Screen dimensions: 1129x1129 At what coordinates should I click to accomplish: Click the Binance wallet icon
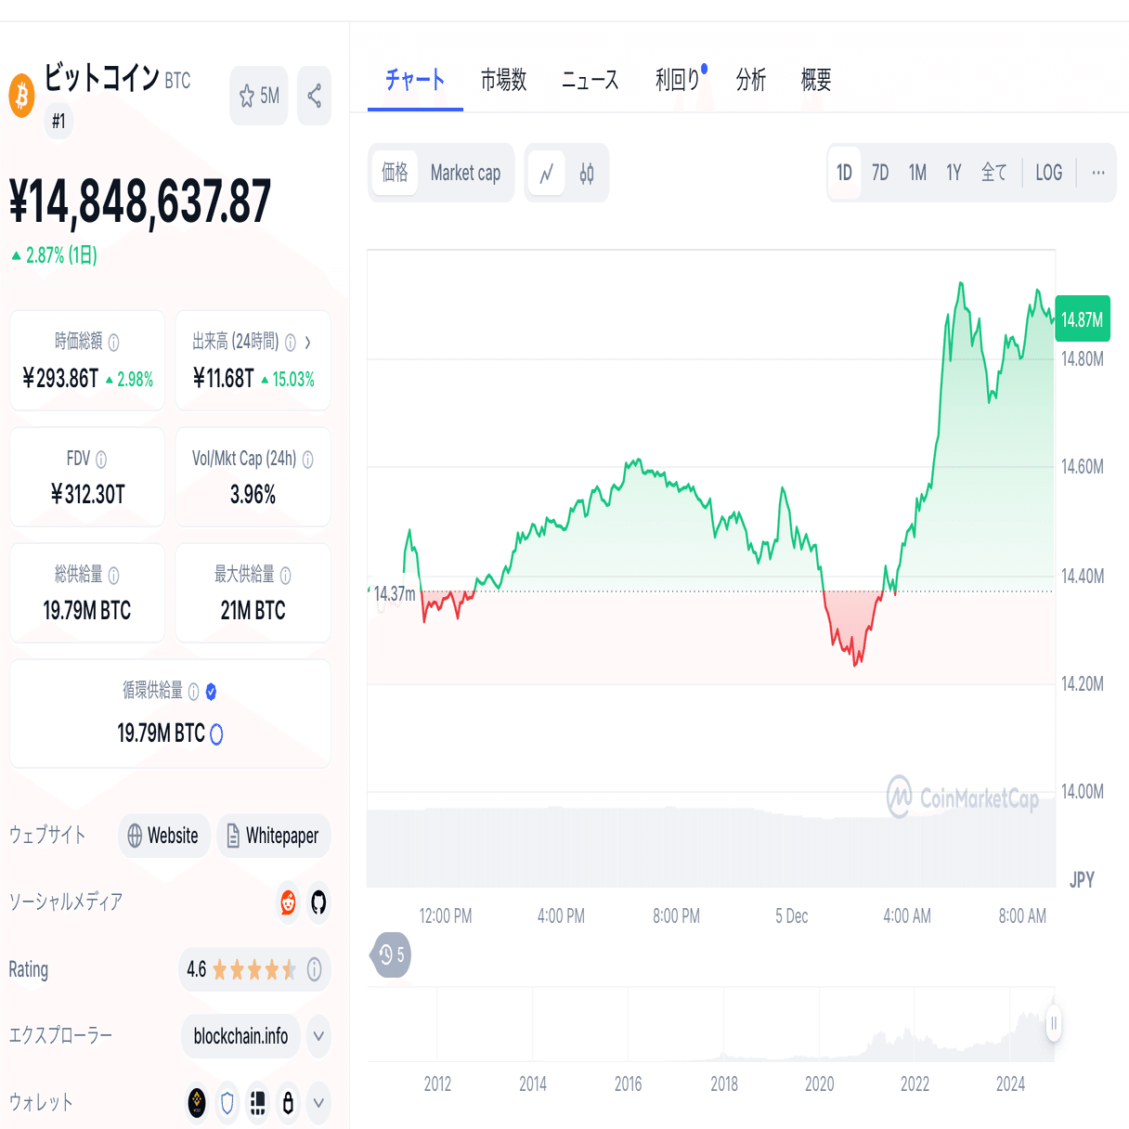coord(196,1103)
